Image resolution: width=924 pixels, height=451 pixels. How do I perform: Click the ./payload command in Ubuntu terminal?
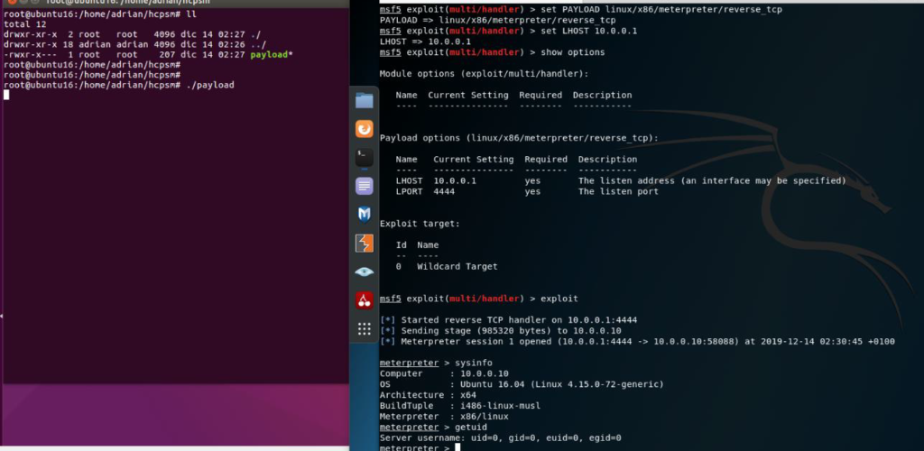209,86
